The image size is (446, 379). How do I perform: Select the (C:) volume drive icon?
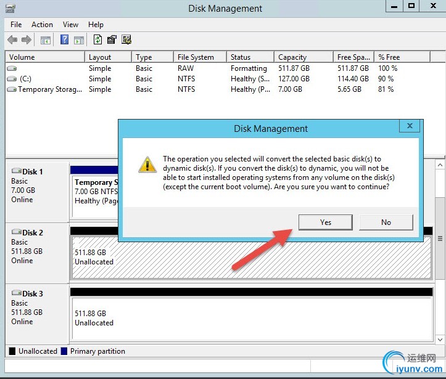[x=12, y=79]
